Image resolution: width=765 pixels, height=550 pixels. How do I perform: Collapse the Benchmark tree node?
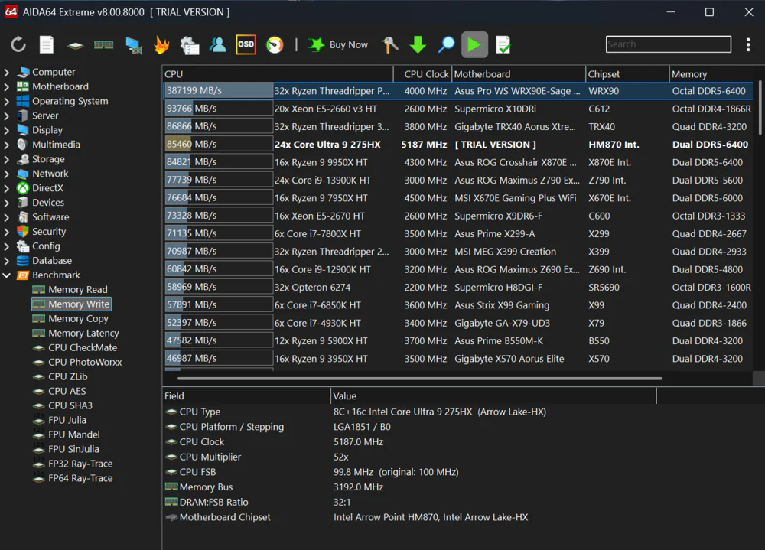(x=7, y=275)
